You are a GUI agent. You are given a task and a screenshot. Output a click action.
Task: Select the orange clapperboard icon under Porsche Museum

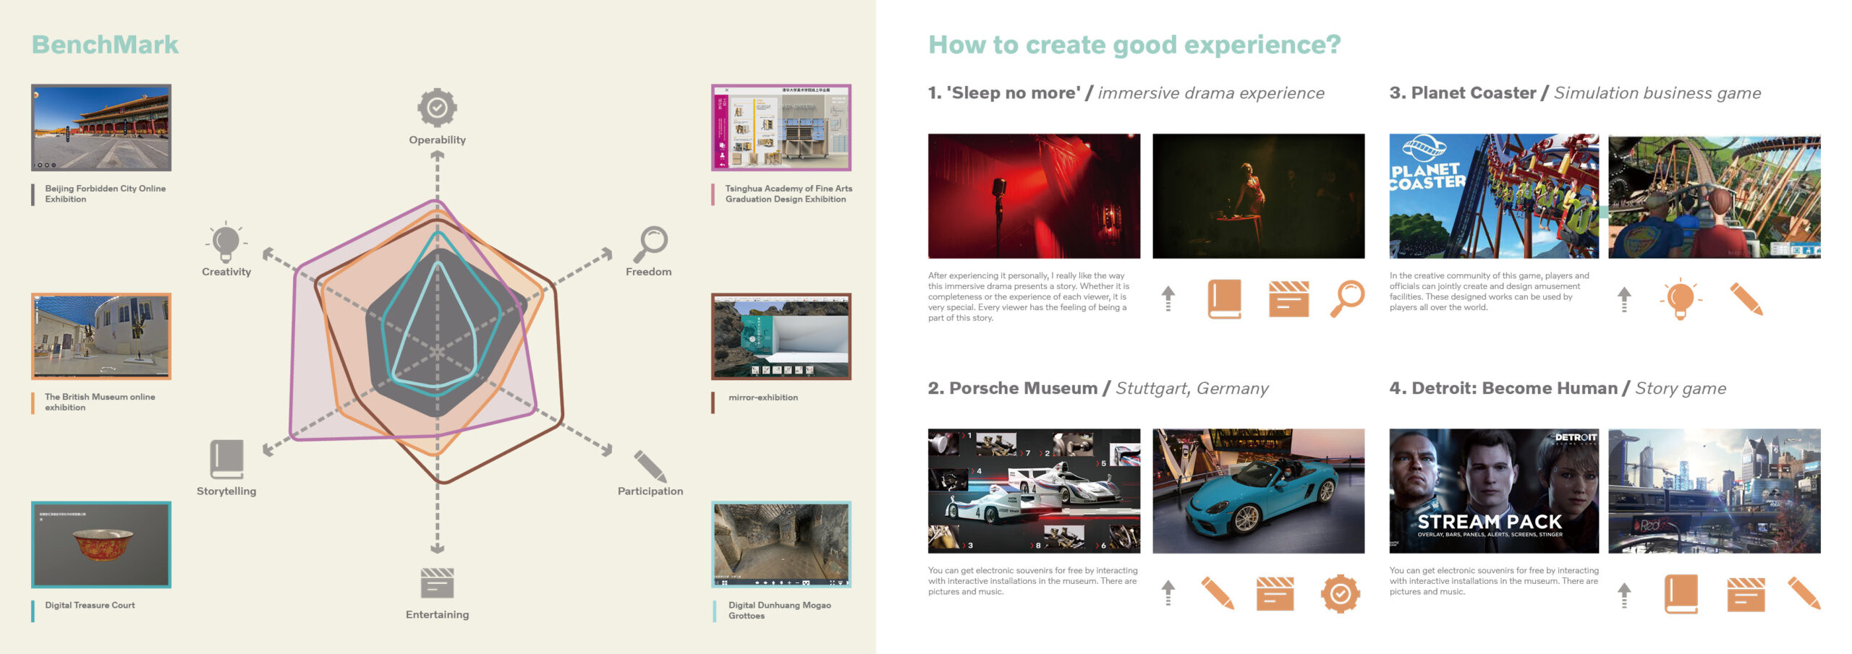pyautogui.click(x=1275, y=594)
